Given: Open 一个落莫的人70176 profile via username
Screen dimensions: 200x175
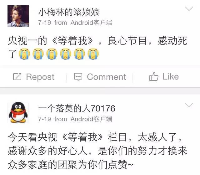Looking at the screenshot, I should [77, 108].
